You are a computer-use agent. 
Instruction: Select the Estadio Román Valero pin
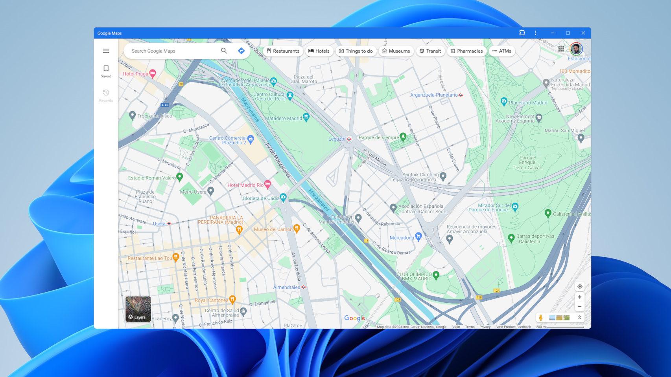point(179,177)
